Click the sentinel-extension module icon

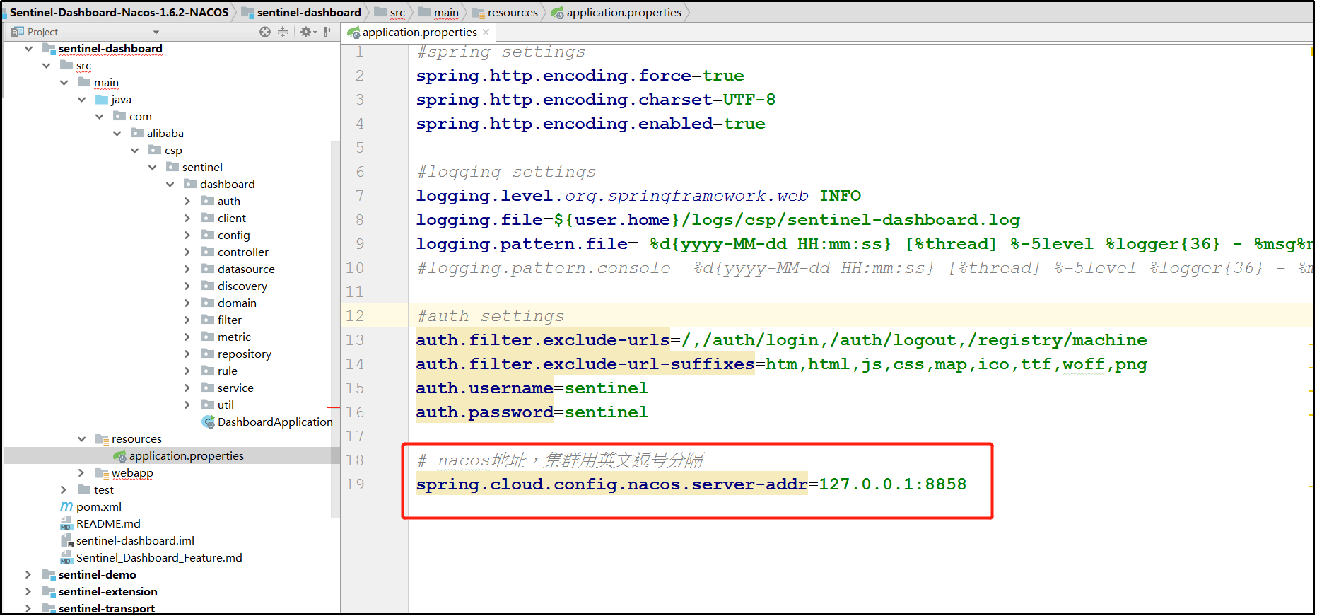coord(49,592)
